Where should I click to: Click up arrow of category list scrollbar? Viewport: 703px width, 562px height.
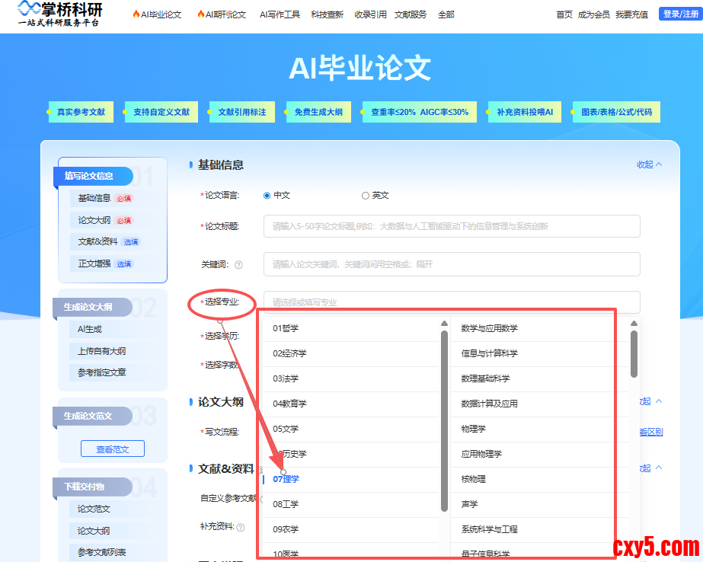click(444, 323)
